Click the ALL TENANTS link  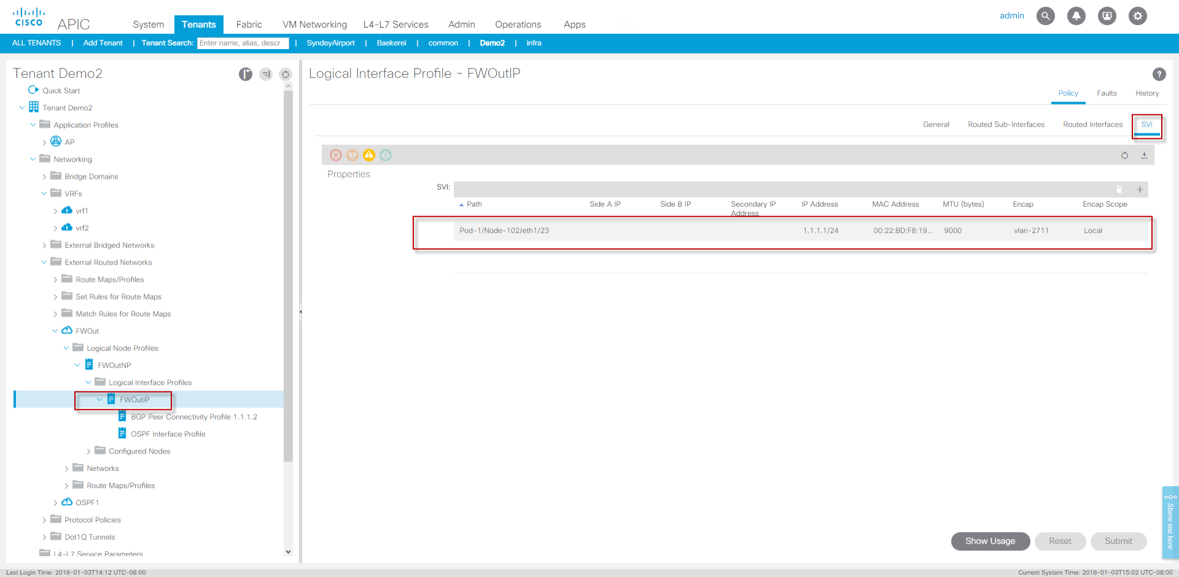tap(36, 43)
